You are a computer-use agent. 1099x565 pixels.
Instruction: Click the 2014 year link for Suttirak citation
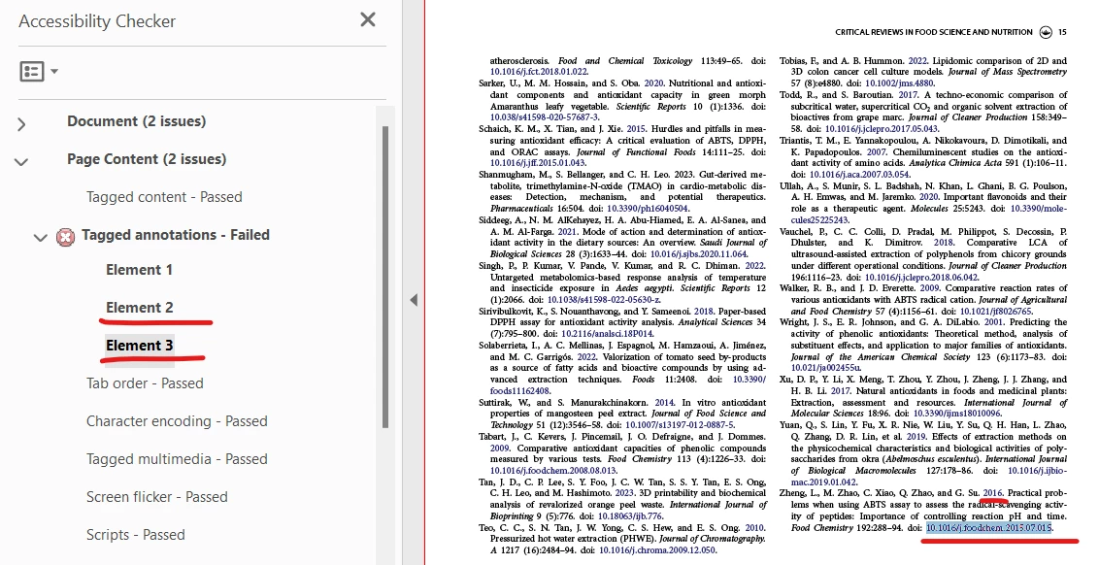coord(664,402)
